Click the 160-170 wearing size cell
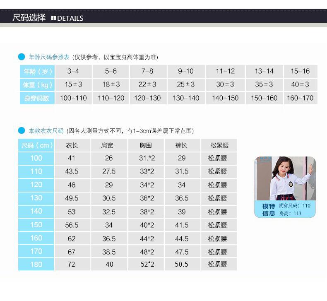The image size is (327, 301). (x=300, y=98)
